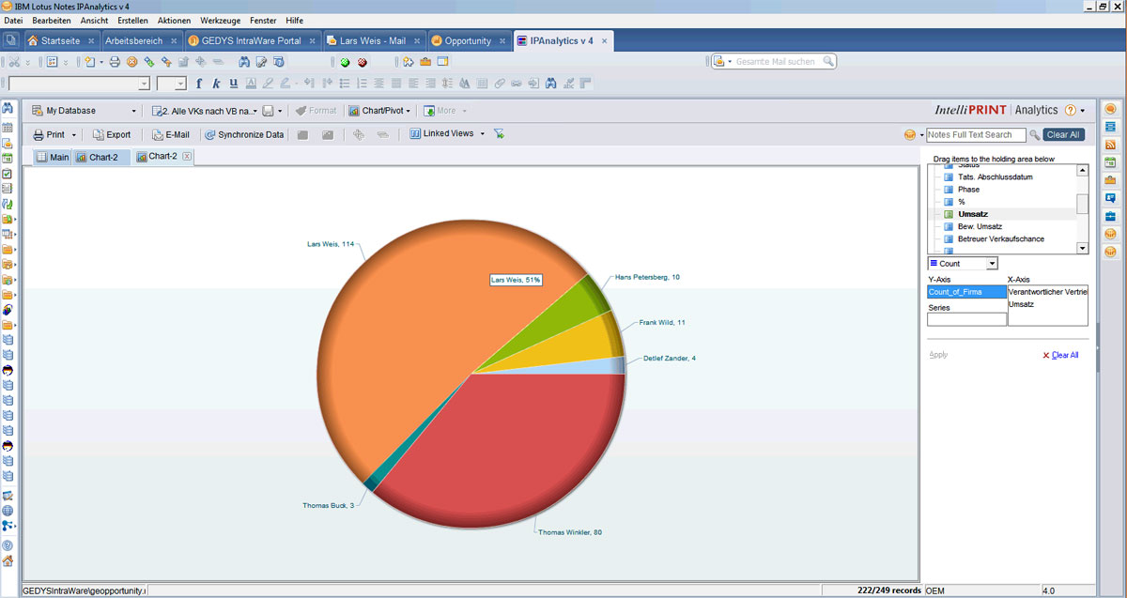The width and height of the screenshot is (1127, 598).
Task: Click the open tabs overview icon left of Startseite
Action: pyautogui.click(x=11, y=40)
